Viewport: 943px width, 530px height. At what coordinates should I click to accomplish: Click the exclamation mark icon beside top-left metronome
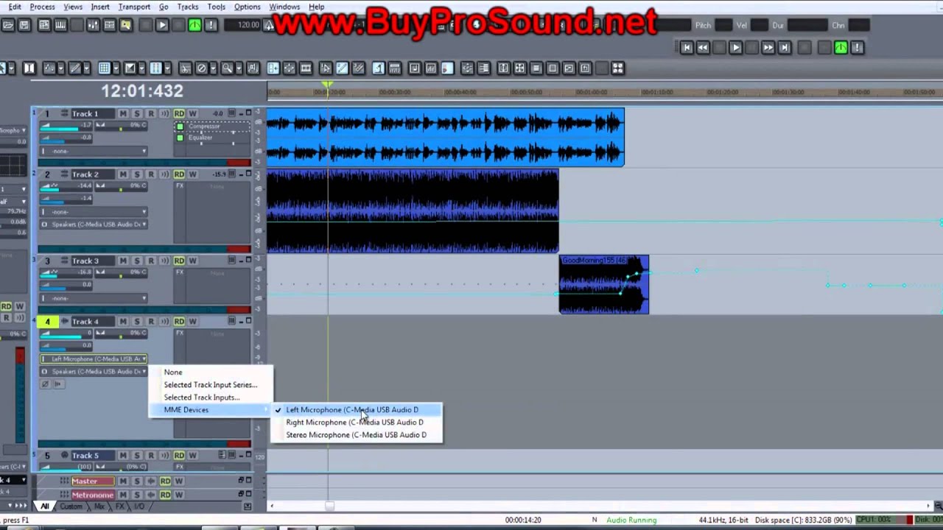[x=211, y=25]
